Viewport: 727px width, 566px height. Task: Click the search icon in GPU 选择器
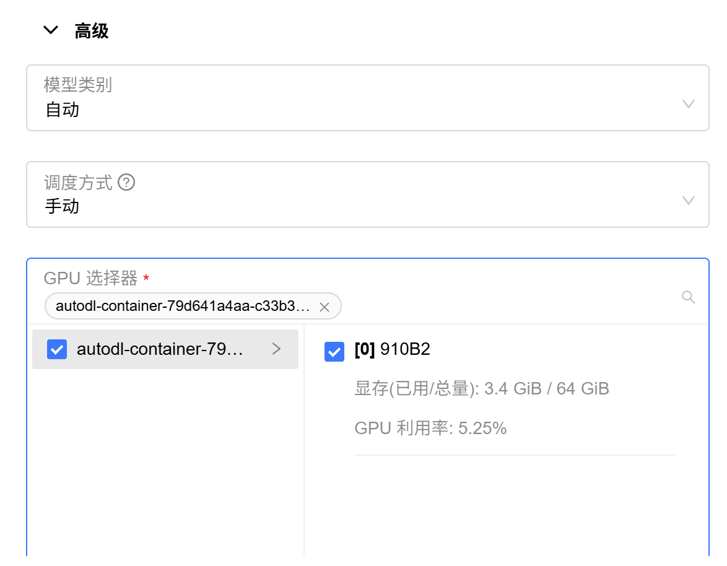(x=688, y=297)
